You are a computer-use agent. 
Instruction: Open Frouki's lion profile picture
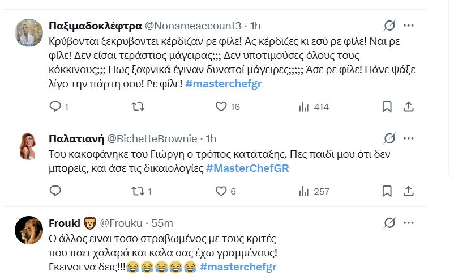[28, 231]
